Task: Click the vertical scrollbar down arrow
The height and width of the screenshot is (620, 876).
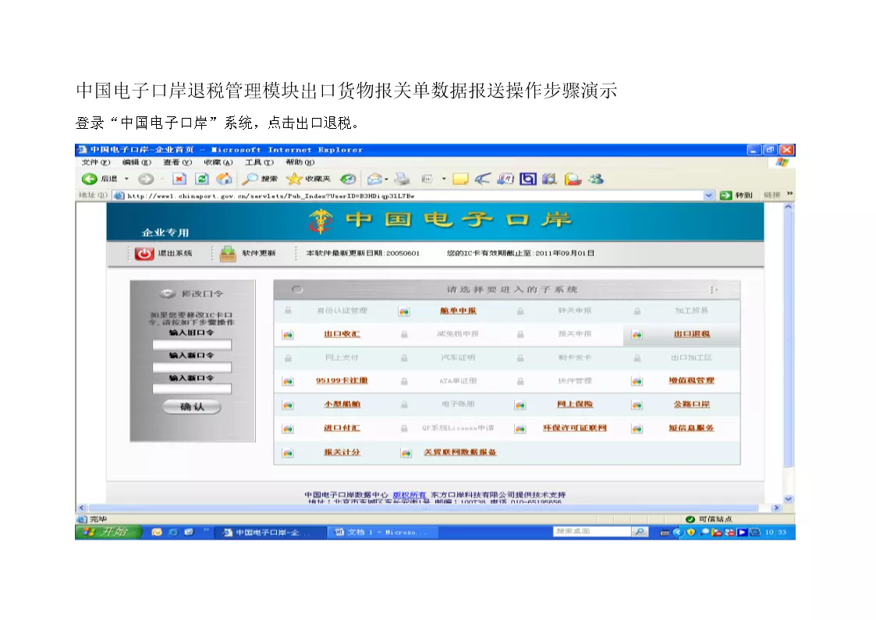Action: [x=789, y=499]
